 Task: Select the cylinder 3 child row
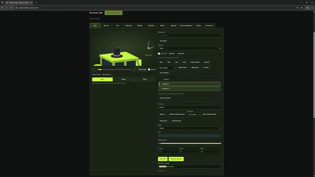[x=189, y=88]
